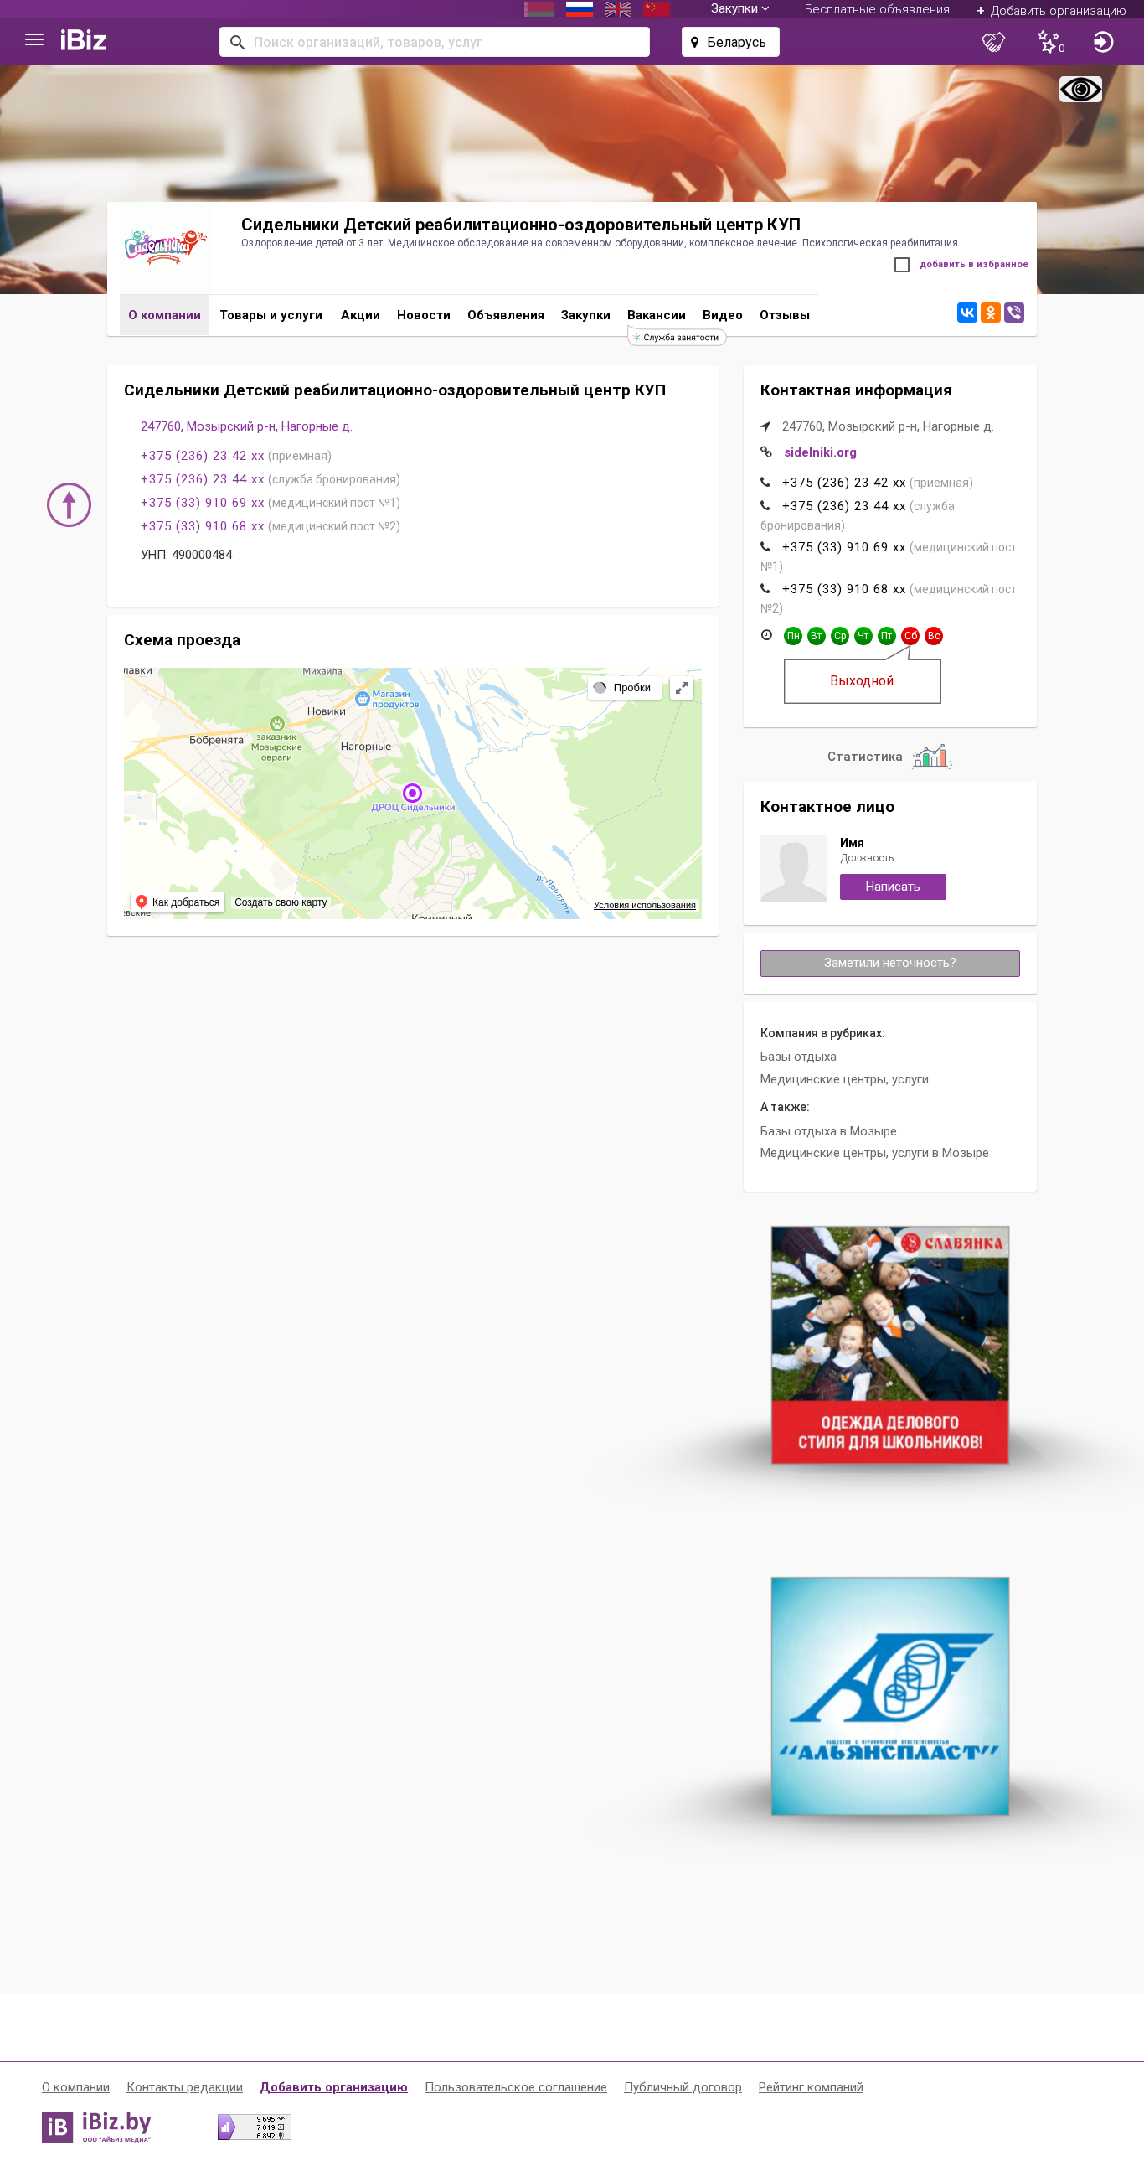Click the scroll-to-top arrow icon
1144x2166 pixels.
pyautogui.click(x=69, y=504)
